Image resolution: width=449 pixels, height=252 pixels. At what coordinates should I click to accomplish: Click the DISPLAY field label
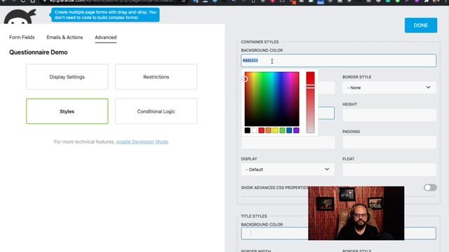[249, 159]
